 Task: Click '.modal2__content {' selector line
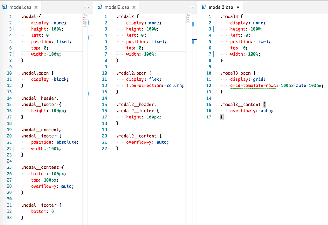click(x=139, y=136)
